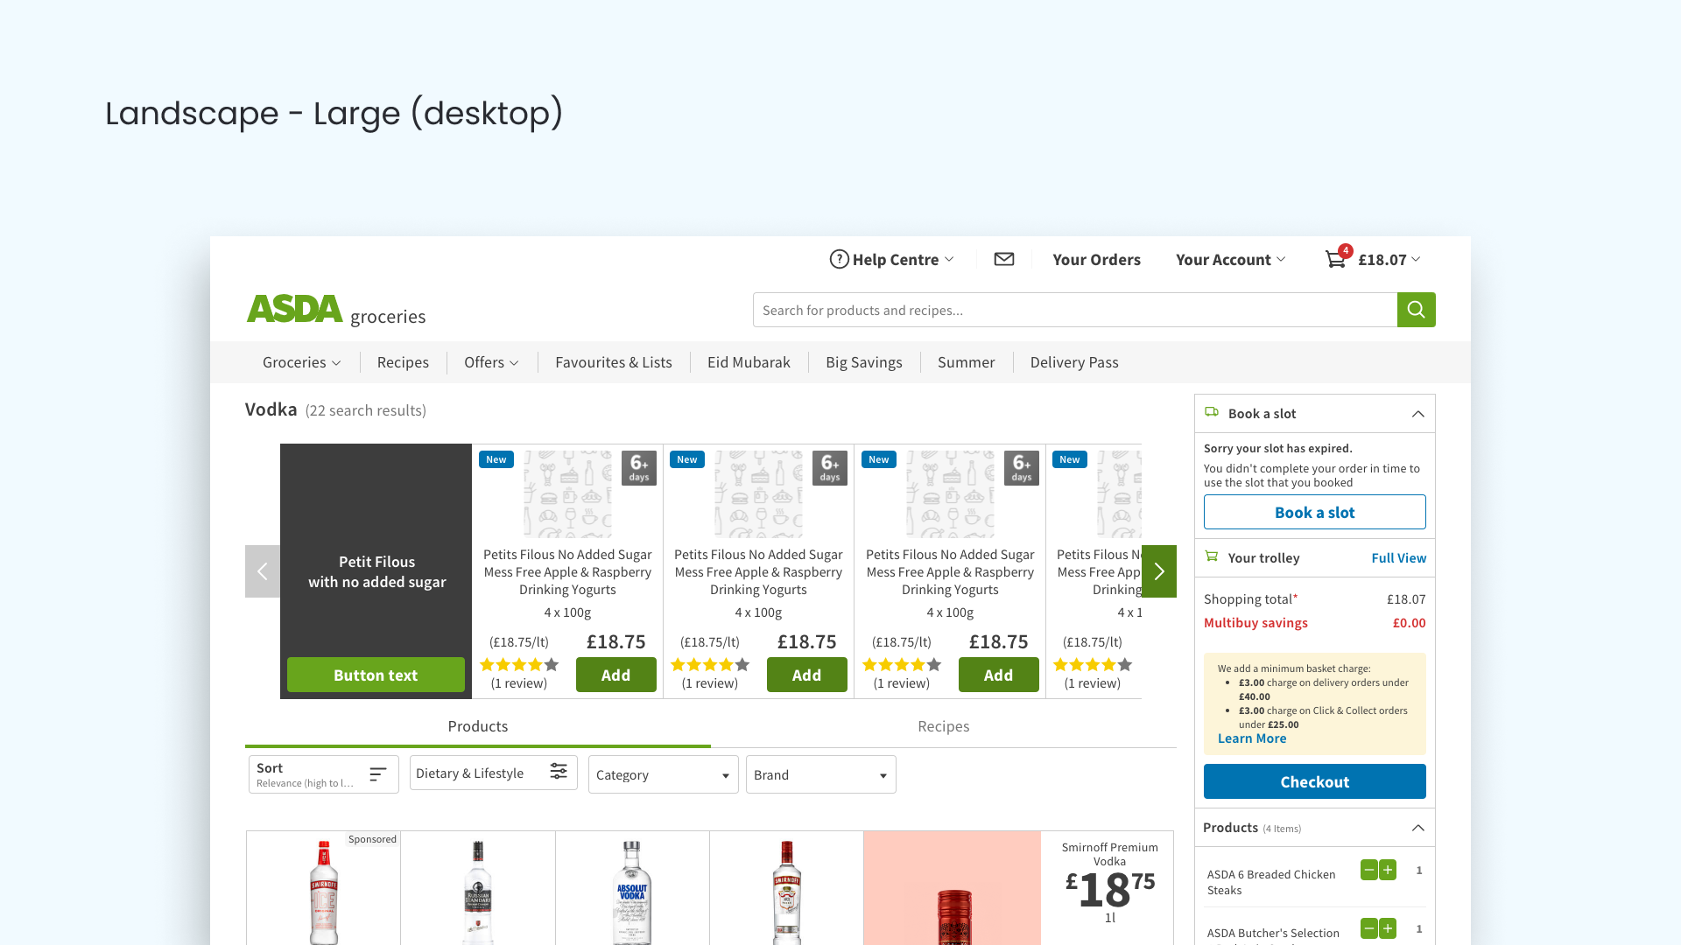1681x945 pixels.
Task: Open Recipes in the navigation bar
Action: 403,362
